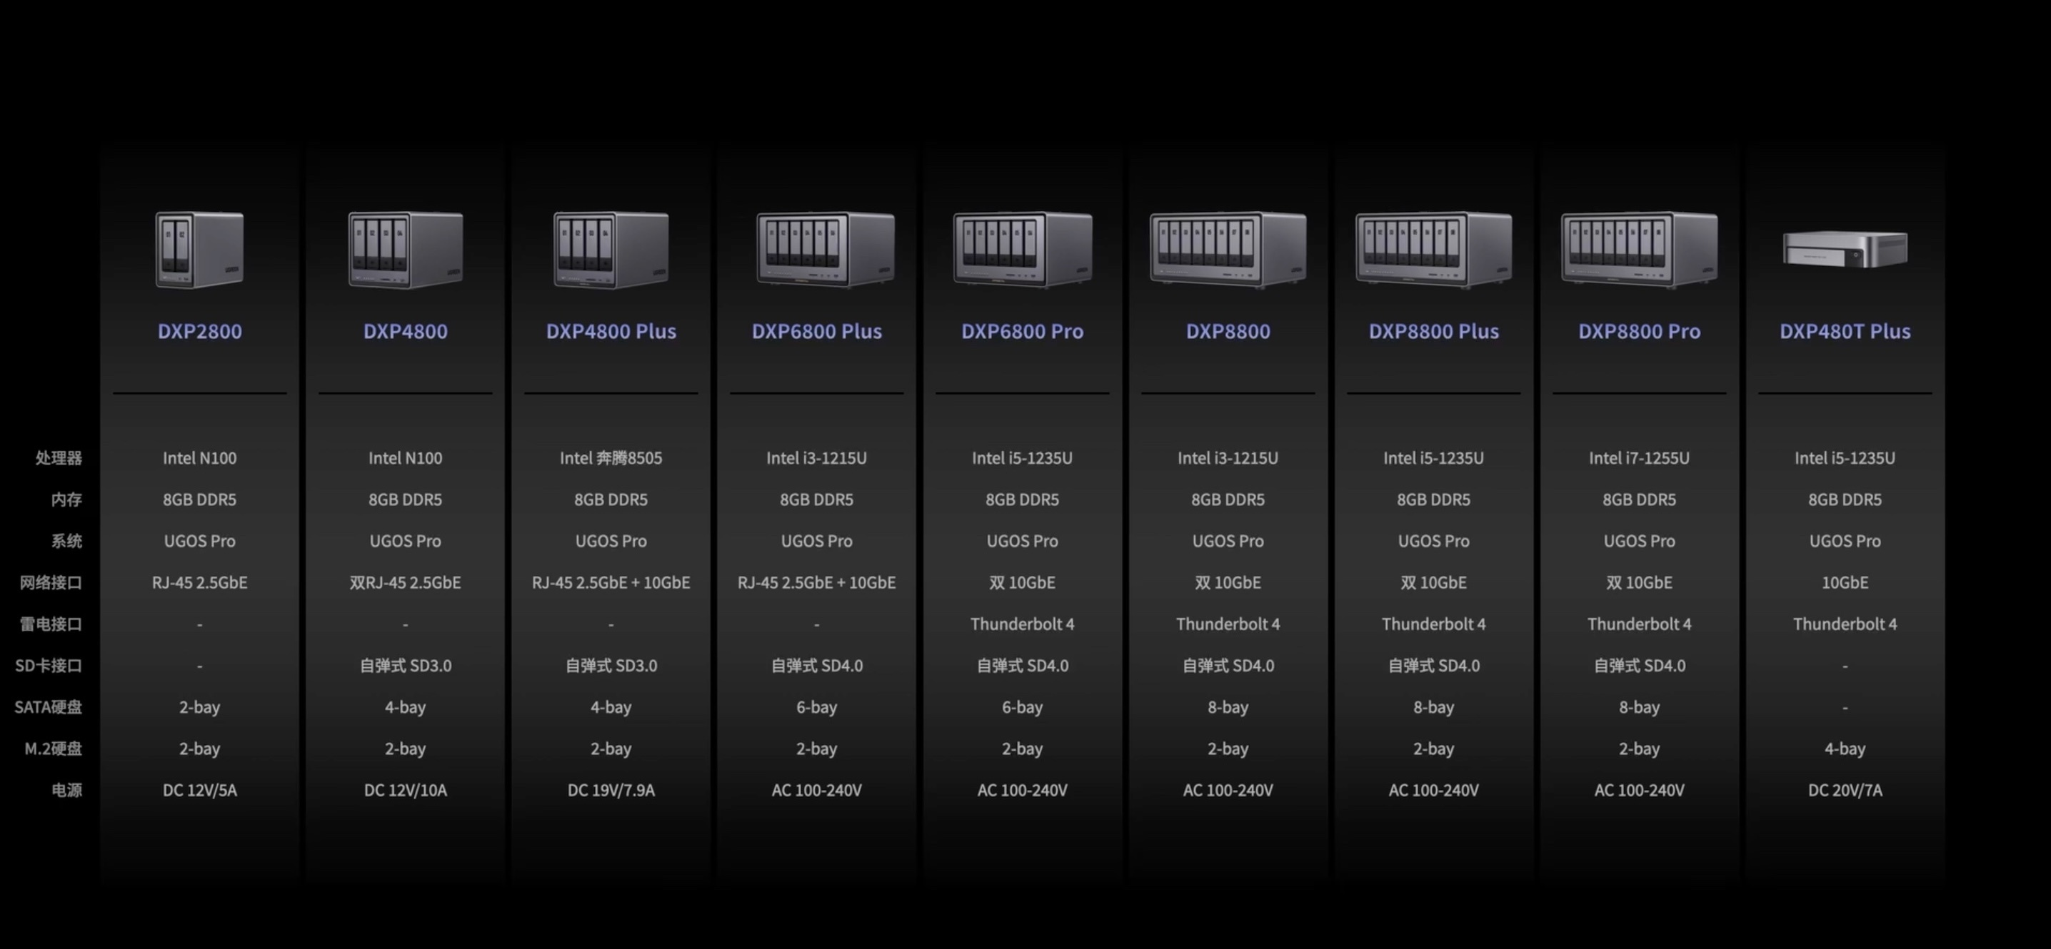Click the DXP480T Plus product image

coord(1845,250)
